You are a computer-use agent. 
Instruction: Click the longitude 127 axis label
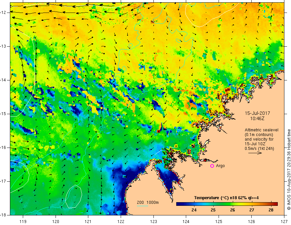coord(284,221)
